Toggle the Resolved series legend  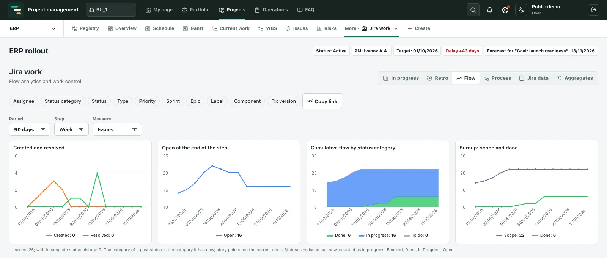tap(98, 236)
